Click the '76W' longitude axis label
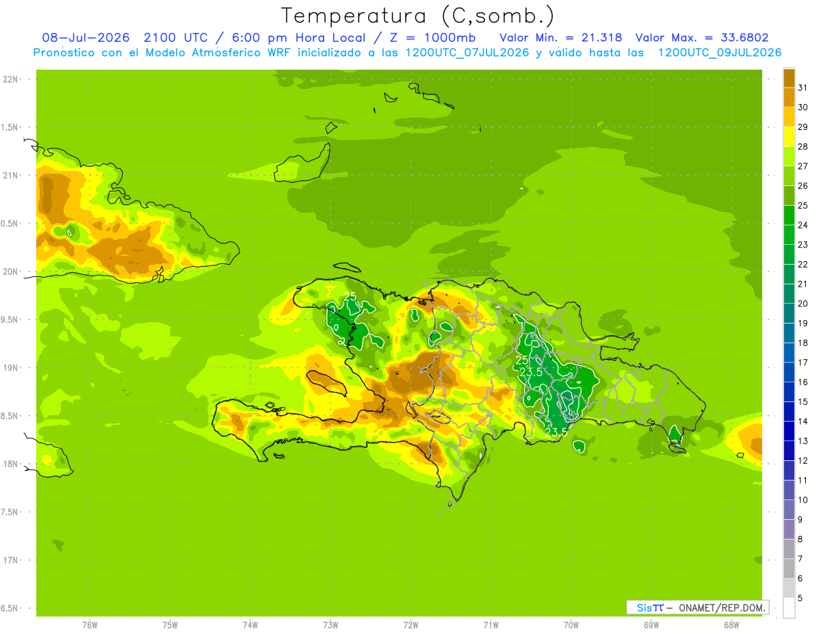The image size is (821, 634). [x=90, y=624]
